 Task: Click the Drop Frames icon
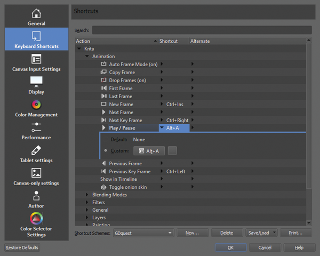click(103, 80)
